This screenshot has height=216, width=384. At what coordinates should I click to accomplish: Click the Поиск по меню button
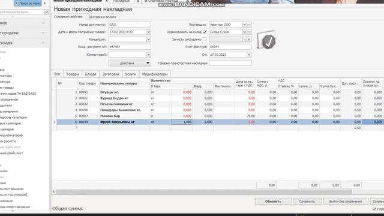click(x=28, y=3)
